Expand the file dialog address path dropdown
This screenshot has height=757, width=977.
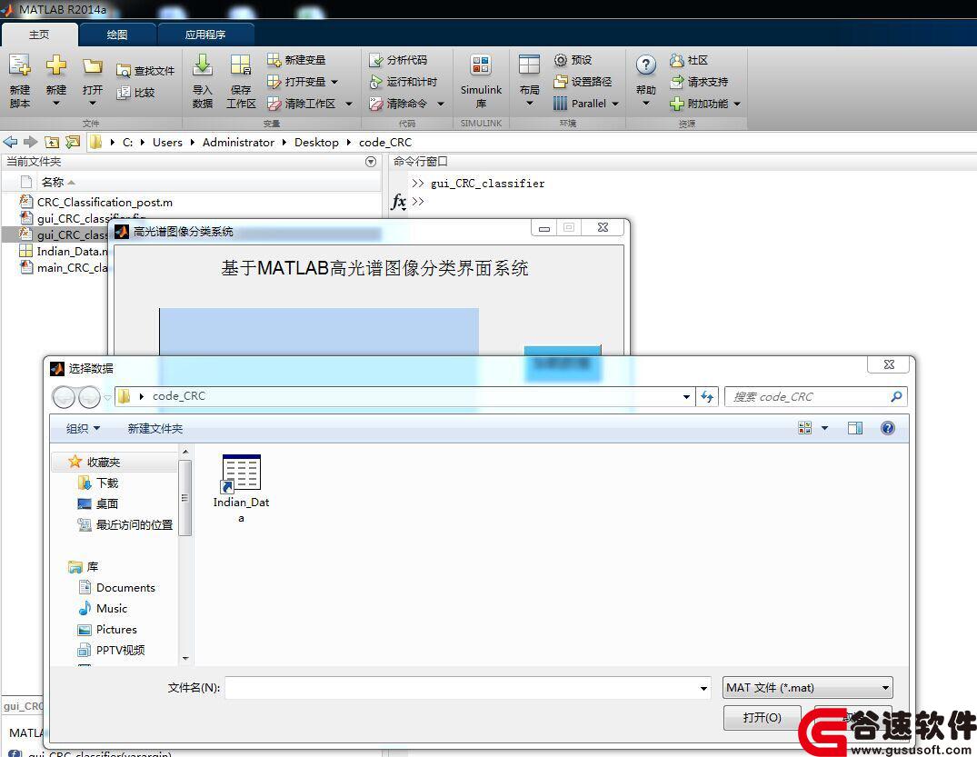point(687,396)
